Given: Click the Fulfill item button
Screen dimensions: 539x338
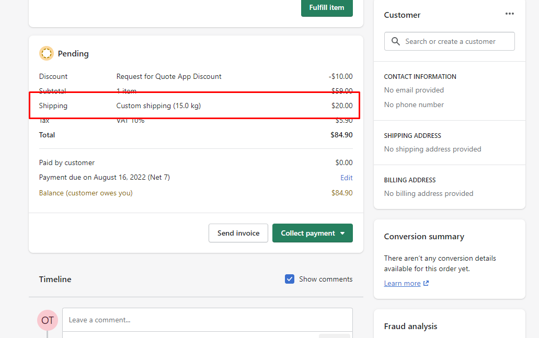Looking at the screenshot, I should pyautogui.click(x=326, y=8).
